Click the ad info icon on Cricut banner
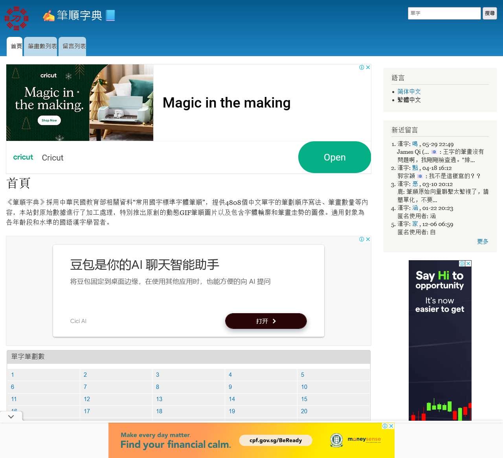 coord(362,68)
